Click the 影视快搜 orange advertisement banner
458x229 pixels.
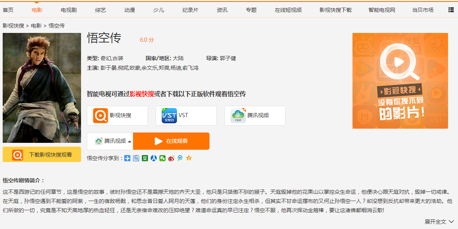tap(400, 81)
